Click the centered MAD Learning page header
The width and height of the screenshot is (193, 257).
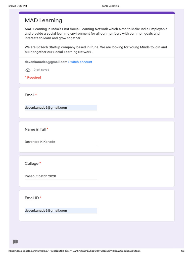click(x=110, y=6)
